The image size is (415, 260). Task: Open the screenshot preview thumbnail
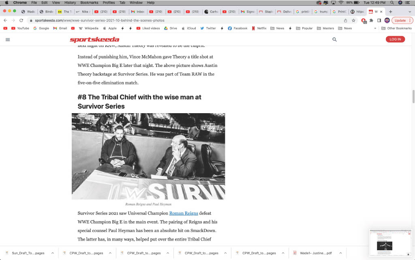click(x=390, y=243)
